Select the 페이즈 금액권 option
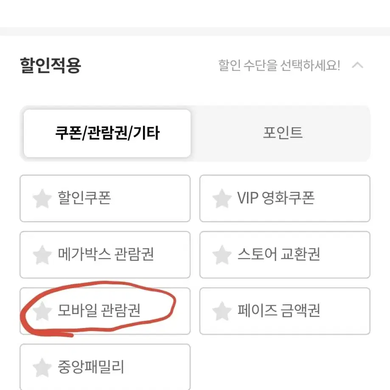 [x=285, y=311]
